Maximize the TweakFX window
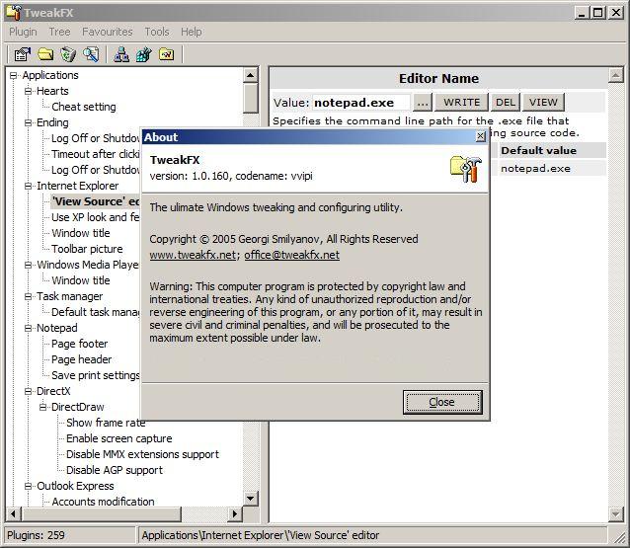This screenshot has width=630, height=548. coord(597,13)
